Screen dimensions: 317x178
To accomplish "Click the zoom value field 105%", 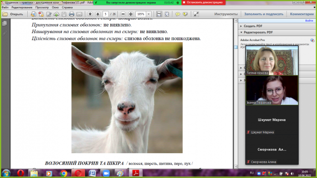I will click(x=141, y=14).
